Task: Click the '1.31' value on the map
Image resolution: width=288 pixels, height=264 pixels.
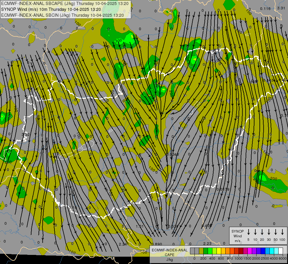Action: pos(140,226)
